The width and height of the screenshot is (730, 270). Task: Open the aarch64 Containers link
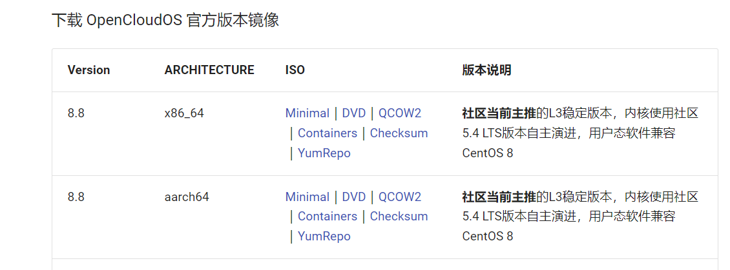pos(327,217)
